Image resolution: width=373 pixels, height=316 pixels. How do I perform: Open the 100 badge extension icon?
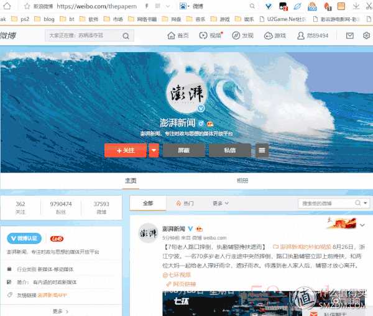312,6
